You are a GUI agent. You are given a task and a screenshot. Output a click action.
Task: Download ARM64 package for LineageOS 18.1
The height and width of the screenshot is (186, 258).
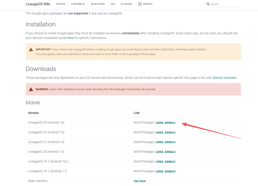[x=170, y=171]
